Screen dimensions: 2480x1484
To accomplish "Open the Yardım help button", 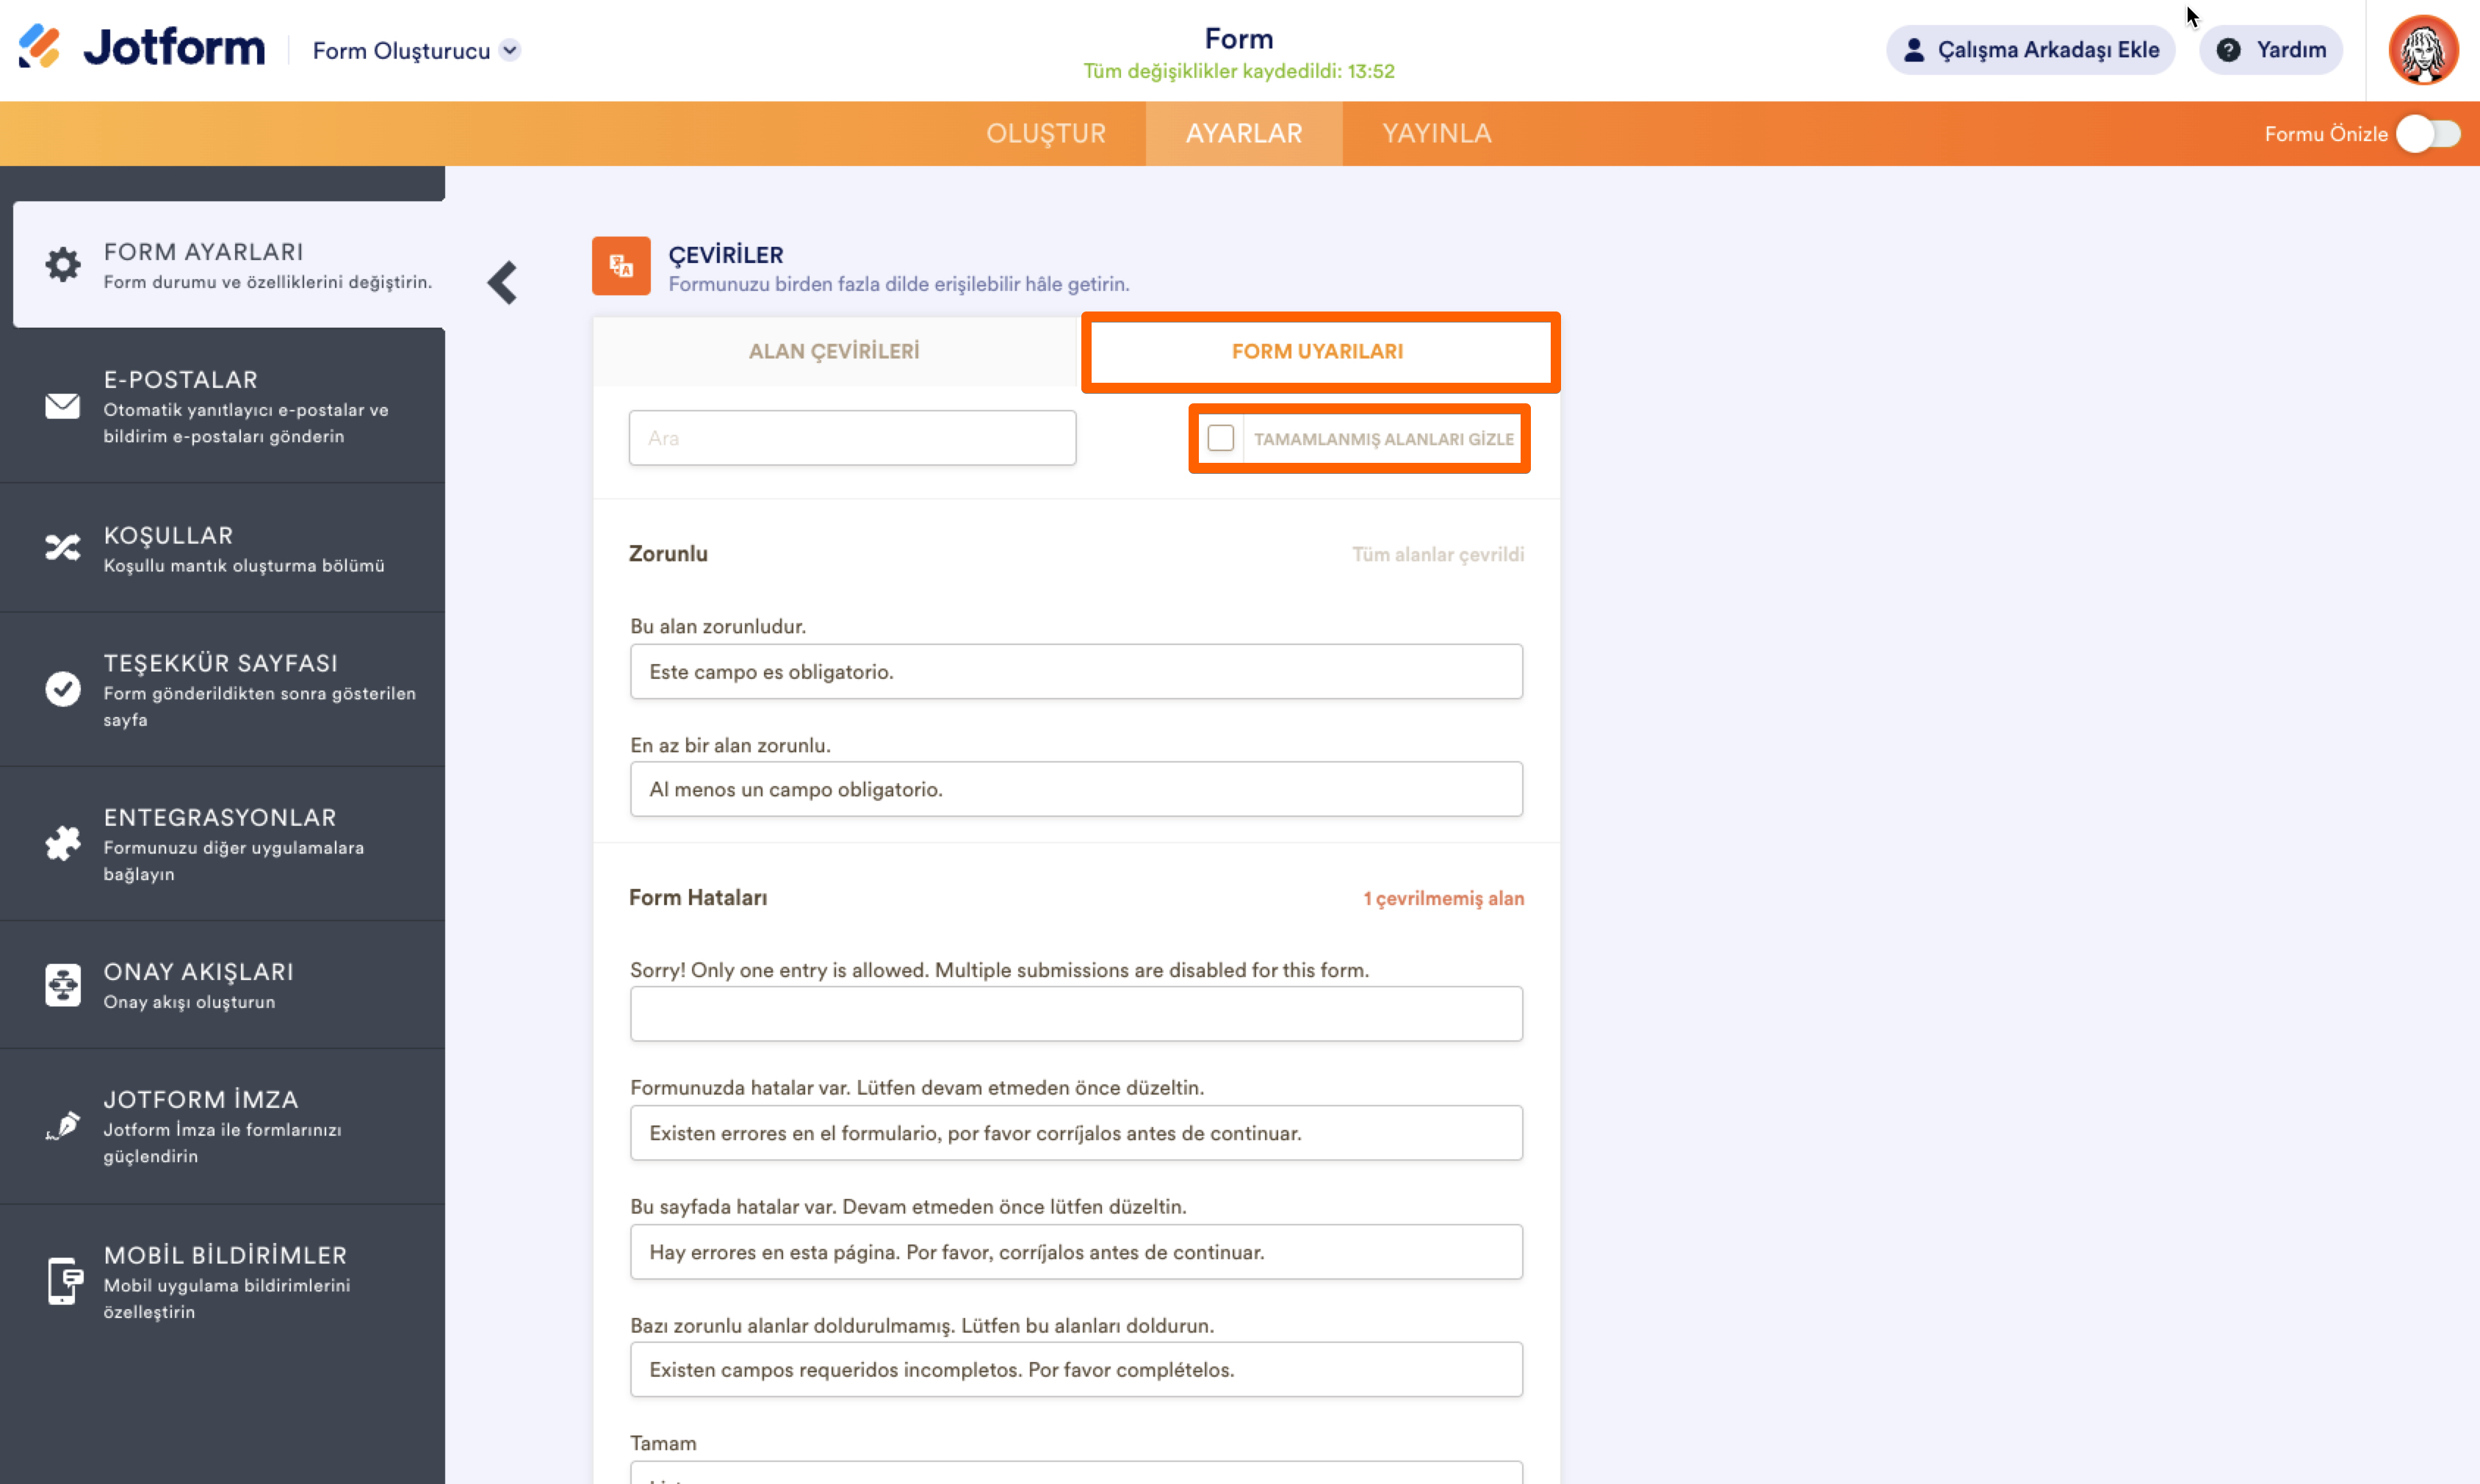I will [x=2270, y=50].
